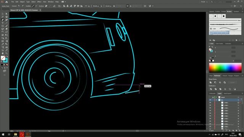Click target circle of sketch layer
This screenshot has width=244, height=137.
pyautogui.click(x=238, y=97)
